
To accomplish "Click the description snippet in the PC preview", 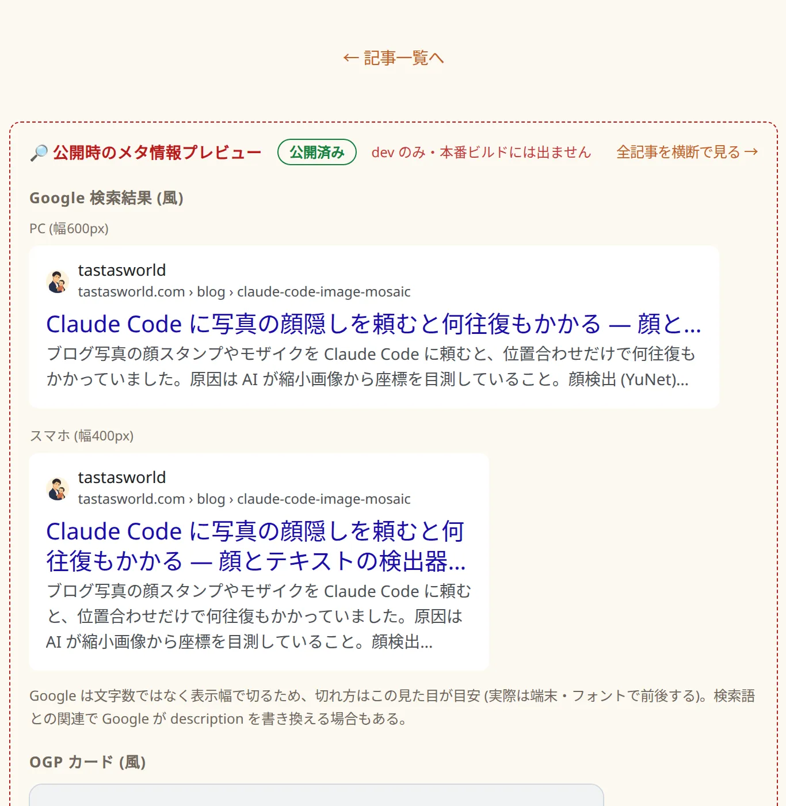I will point(370,367).
